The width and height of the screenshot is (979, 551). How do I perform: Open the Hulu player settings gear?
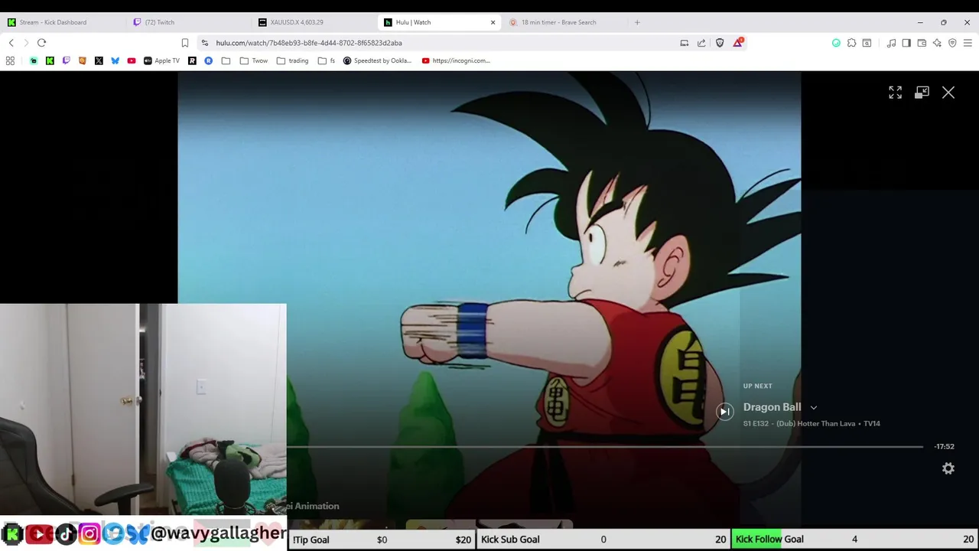click(x=948, y=468)
